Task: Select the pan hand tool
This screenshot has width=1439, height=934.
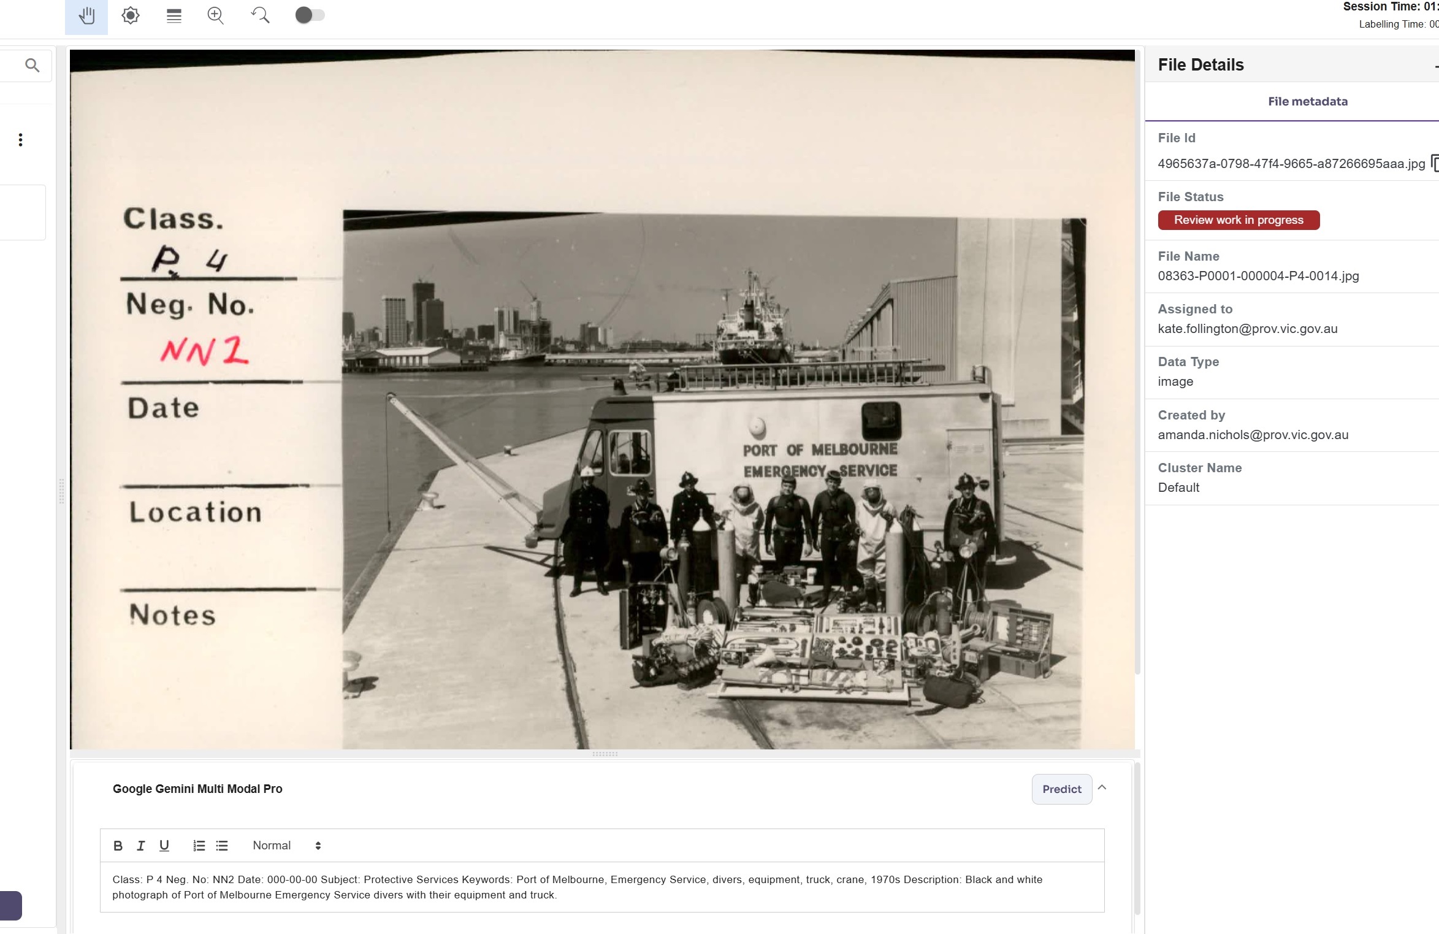Action: [x=86, y=16]
